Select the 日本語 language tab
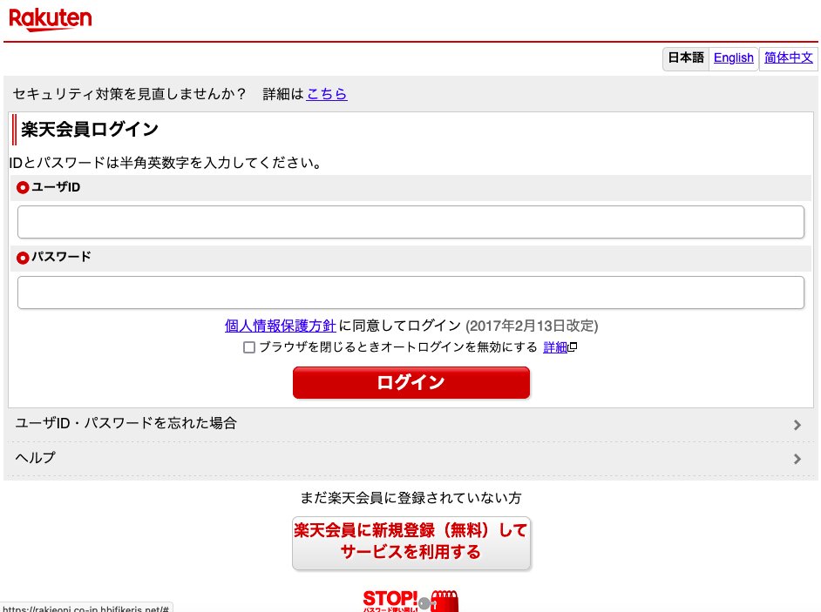The height and width of the screenshot is (612, 821). (685, 57)
